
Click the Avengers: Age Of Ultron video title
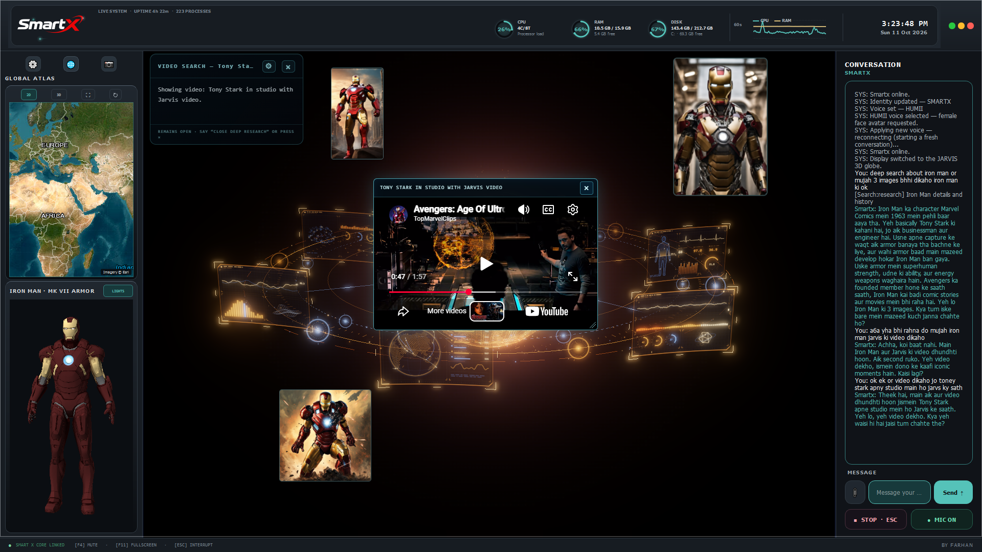pyautogui.click(x=459, y=209)
